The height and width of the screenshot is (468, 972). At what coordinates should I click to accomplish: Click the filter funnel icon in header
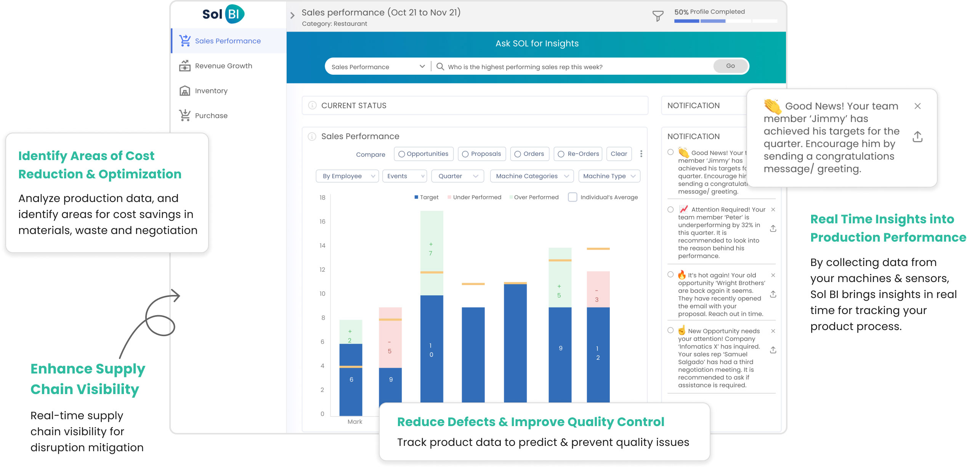pos(658,16)
